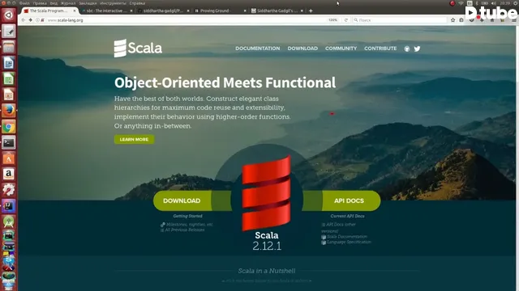Open the Files manager in the dock
Viewport: 519px width, 291px height.
9,47
